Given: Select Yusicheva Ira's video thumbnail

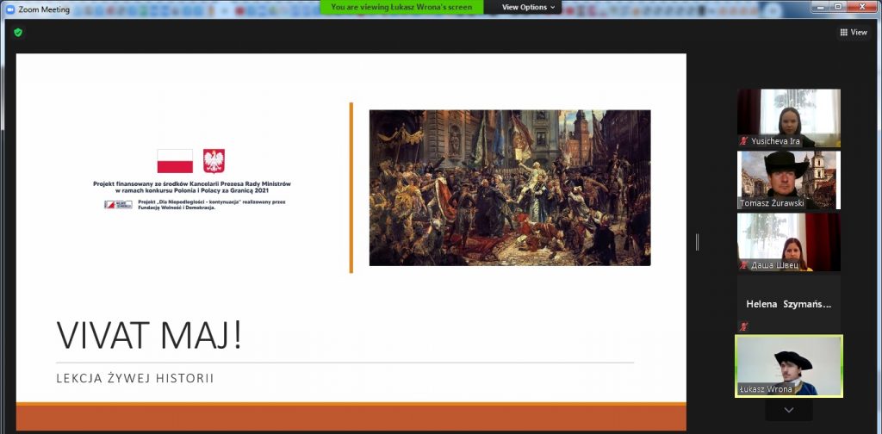Looking at the screenshot, I should pos(788,117).
